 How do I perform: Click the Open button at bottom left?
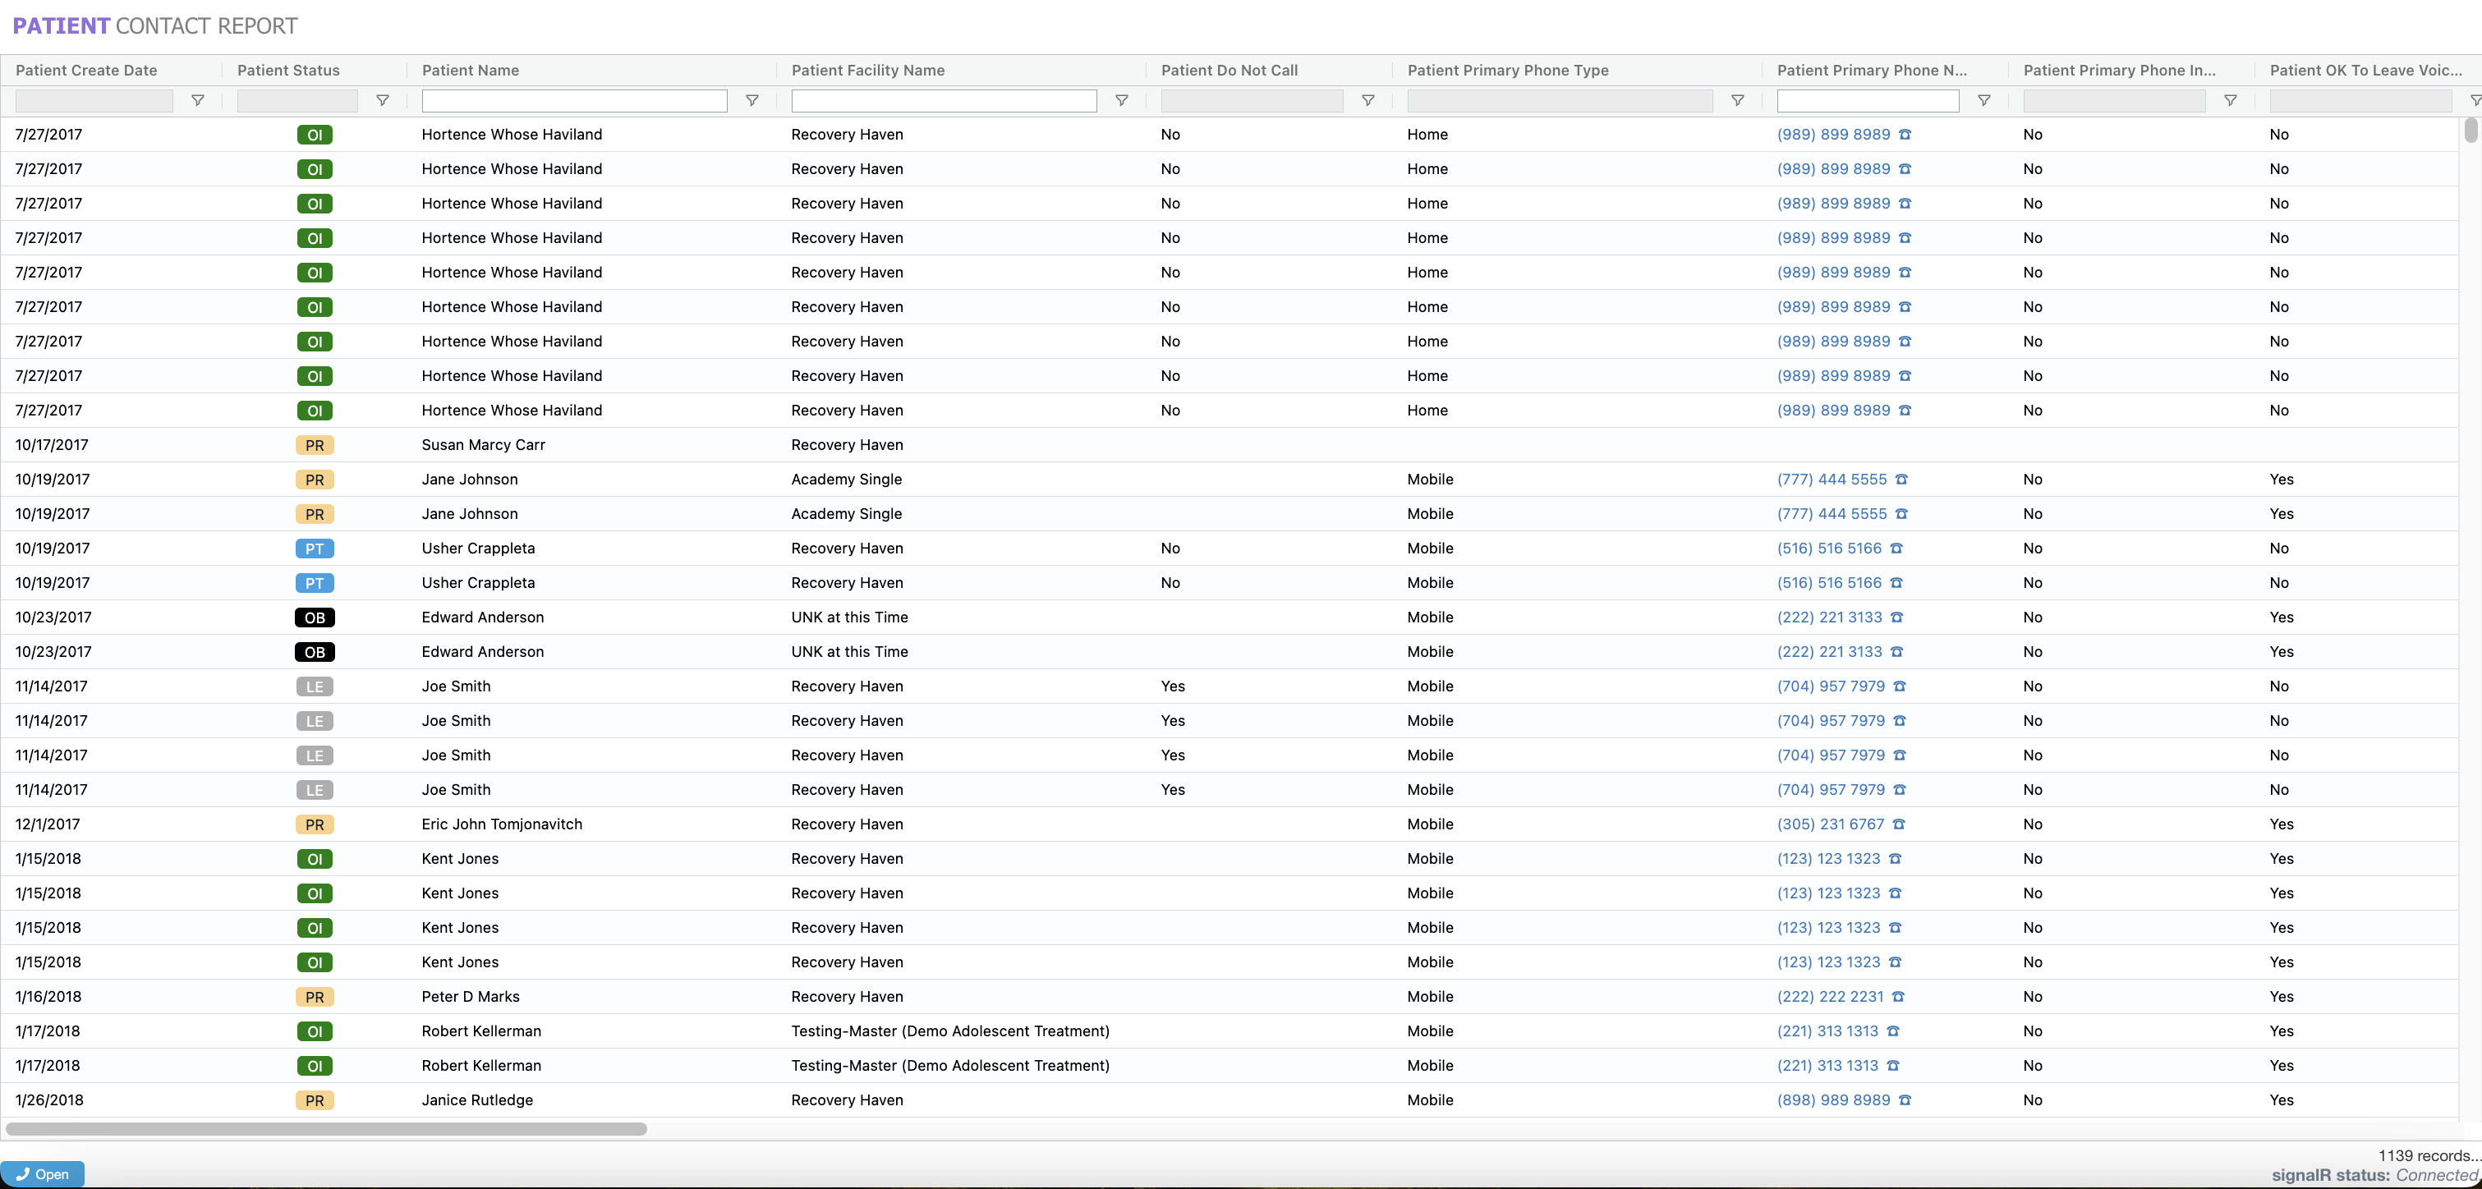click(x=43, y=1173)
